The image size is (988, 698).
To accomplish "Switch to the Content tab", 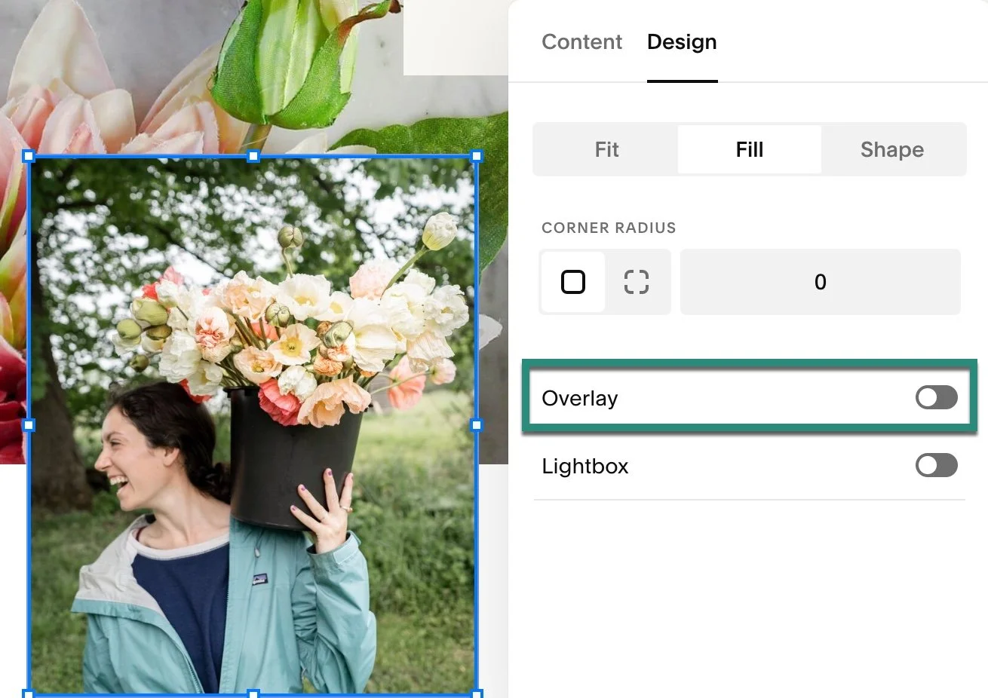I will [x=581, y=41].
